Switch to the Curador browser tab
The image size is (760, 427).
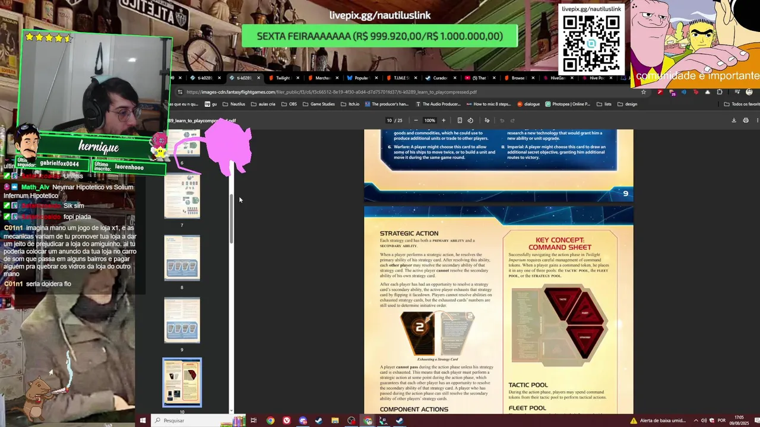440,78
